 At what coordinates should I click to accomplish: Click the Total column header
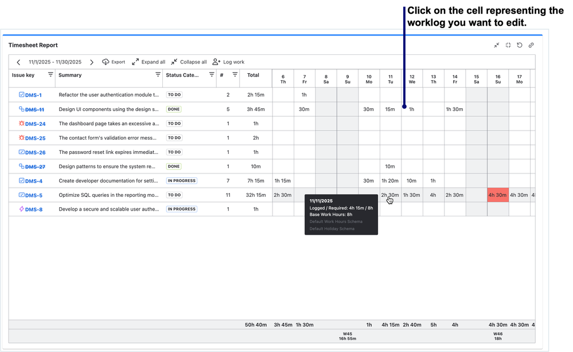[253, 75]
